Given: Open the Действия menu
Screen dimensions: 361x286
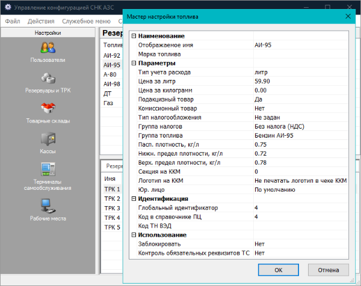Looking at the screenshot, I should (41, 21).
